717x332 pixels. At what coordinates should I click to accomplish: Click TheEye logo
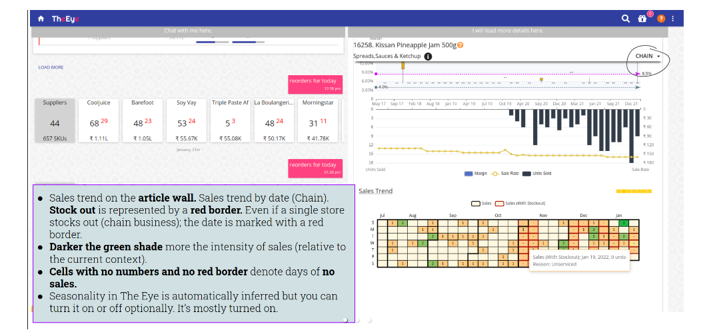pos(65,19)
